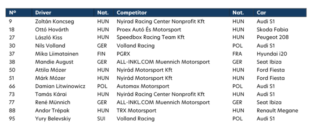Select driver Zoltán Koncseg

click(55, 22)
